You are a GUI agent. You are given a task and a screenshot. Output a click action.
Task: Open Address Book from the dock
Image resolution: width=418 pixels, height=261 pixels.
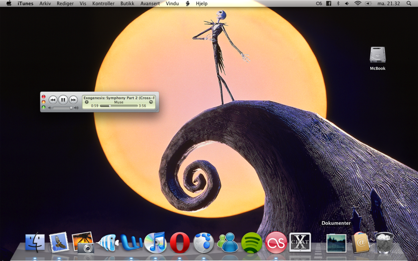(x=360, y=242)
